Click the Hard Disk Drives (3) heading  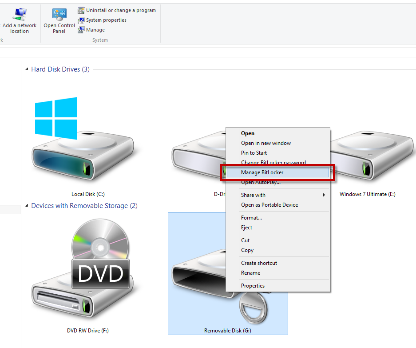coord(60,69)
